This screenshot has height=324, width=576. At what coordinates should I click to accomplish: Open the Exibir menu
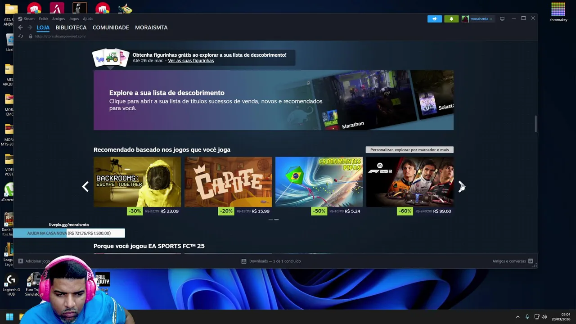pos(43,19)
